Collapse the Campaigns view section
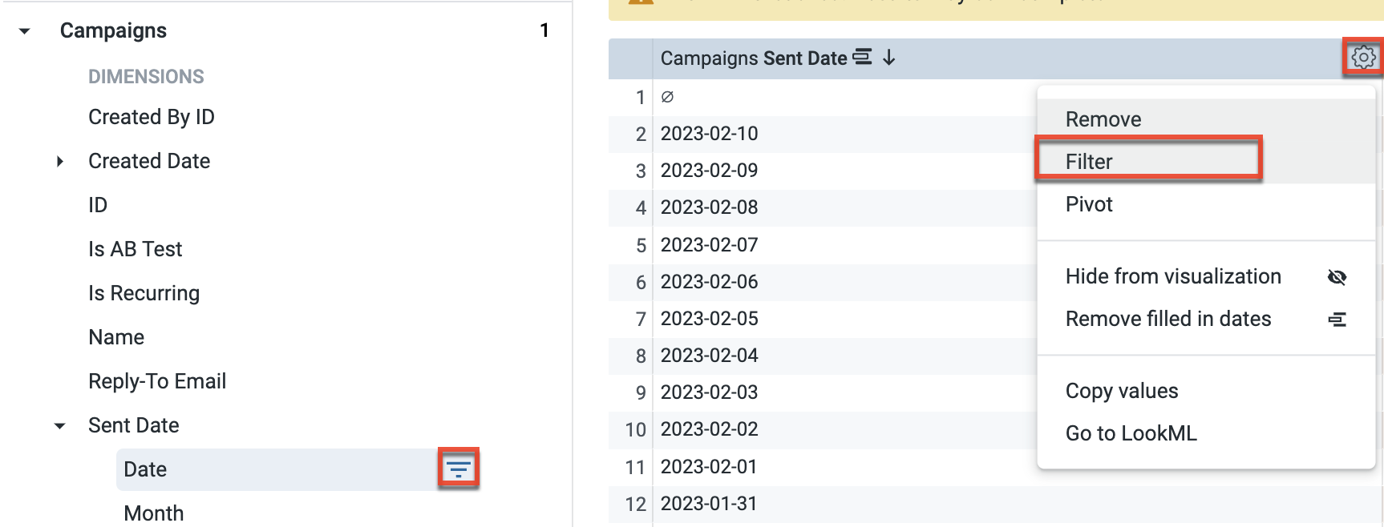This screenshot has width=1384, height=527. tap(25, 31)
